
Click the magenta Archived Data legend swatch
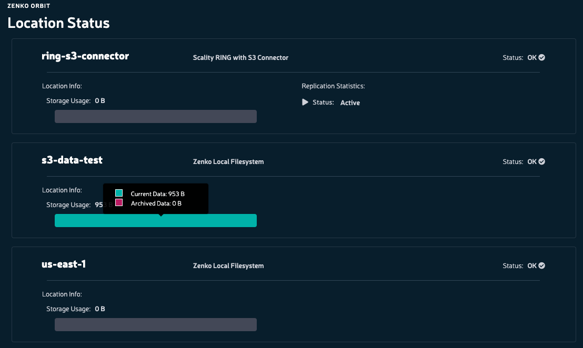119,203
